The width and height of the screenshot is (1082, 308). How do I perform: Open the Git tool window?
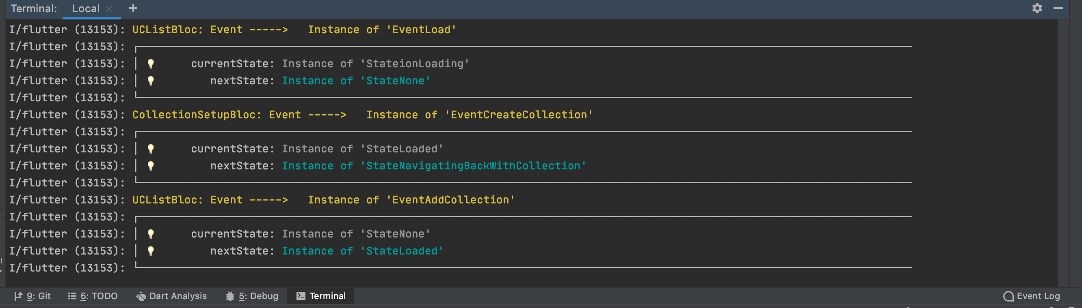tap(33, 296)
